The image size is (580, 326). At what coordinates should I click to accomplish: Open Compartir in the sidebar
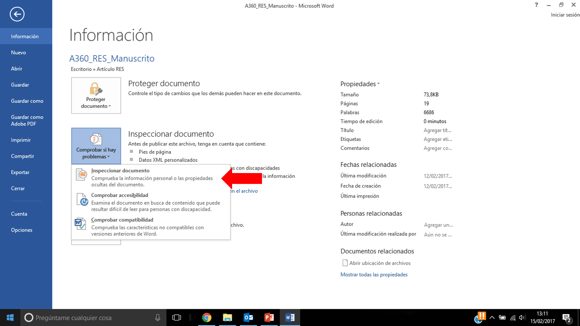tap(26, 156)
